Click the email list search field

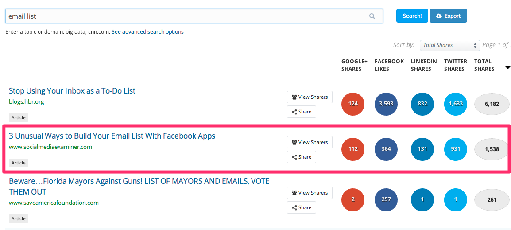tap(194, 16)
